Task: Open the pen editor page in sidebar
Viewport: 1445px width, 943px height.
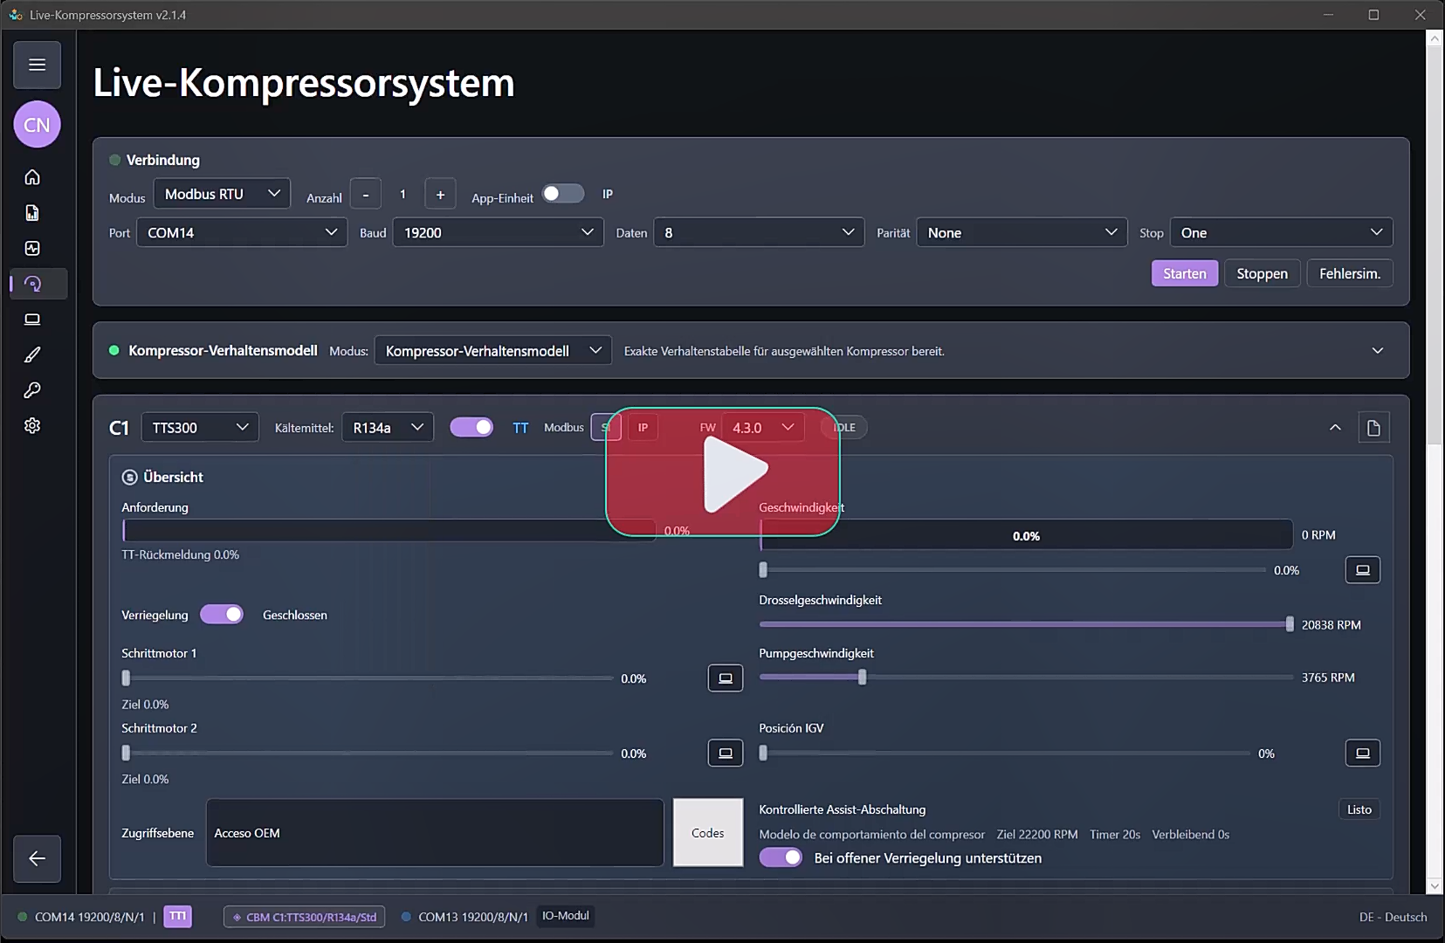Action: tap(32, 354)
